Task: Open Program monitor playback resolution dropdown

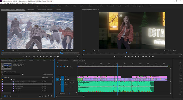Action: [x=166, y=51]
